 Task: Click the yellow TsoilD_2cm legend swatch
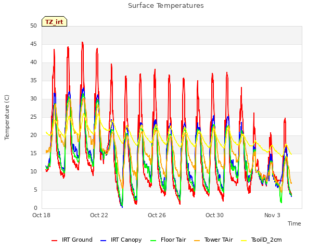pyautogui.click(x=244, y=241)
